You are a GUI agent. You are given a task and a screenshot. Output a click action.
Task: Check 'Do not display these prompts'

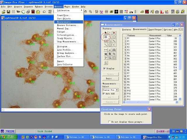click(109, 122)
